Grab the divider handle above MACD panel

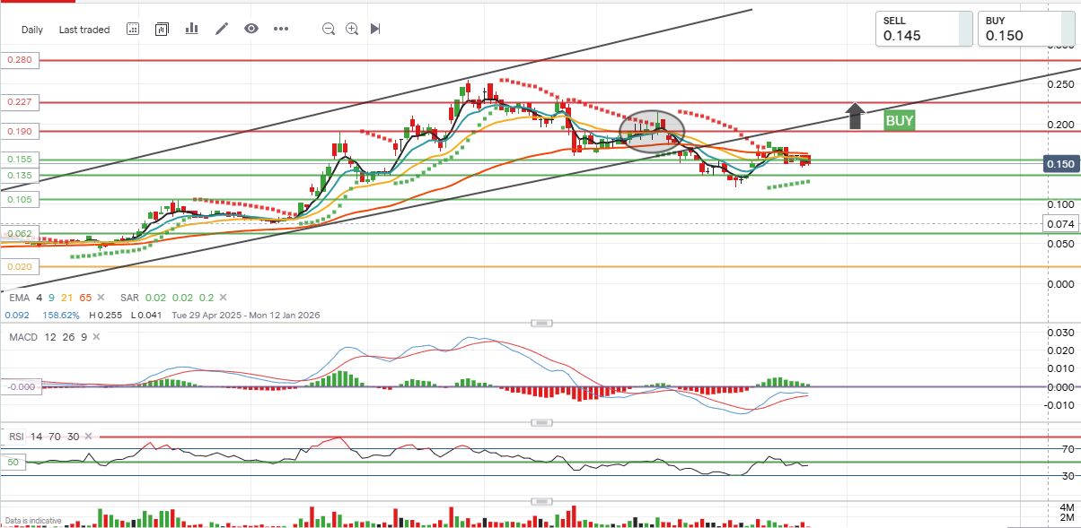point(540,323)
